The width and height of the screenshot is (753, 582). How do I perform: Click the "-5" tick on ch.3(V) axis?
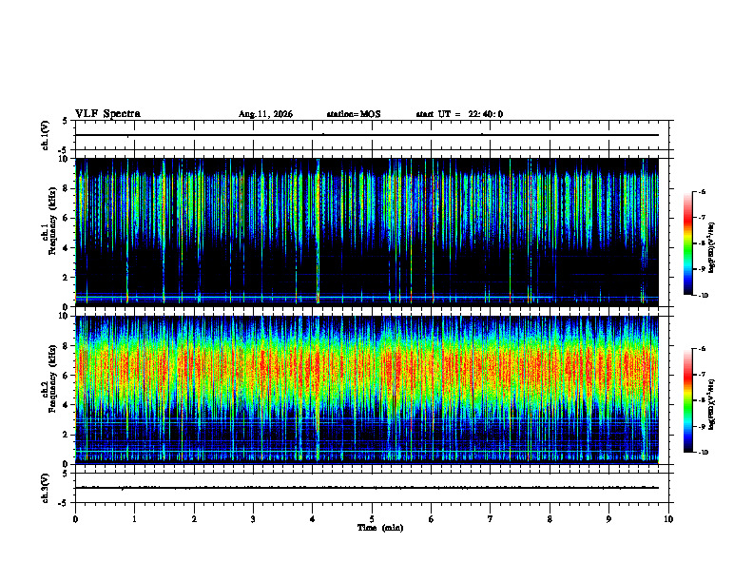(x=65, y=503)
